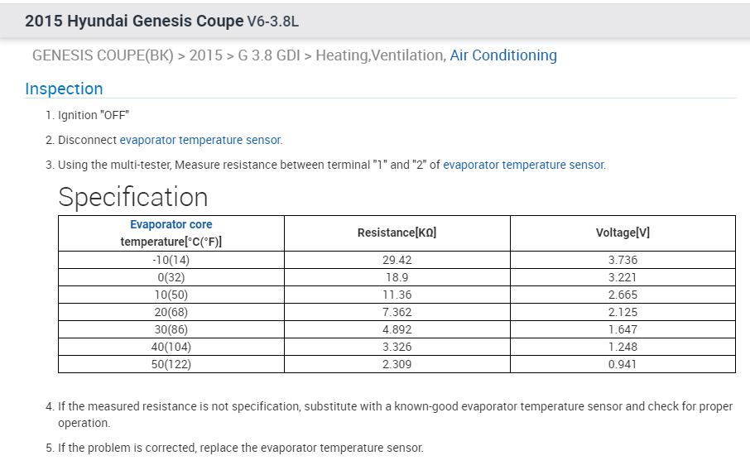Click the G 3.8 GDI breadcrumb item

coord(264,55)
